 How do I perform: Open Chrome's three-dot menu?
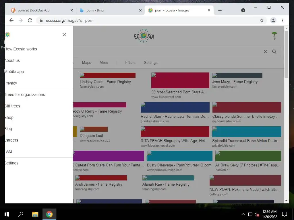pyautogui.click(x=283, y=20)
